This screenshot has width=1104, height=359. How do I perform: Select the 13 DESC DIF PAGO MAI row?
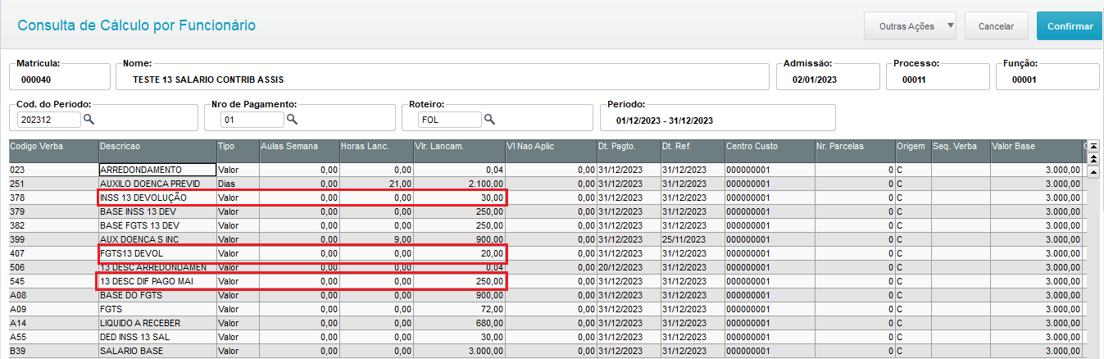546,281
